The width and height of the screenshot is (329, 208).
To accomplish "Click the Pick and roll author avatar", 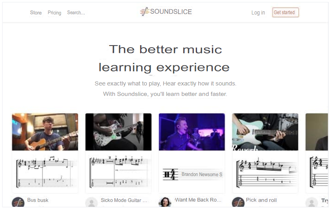I will click(238, 202).
